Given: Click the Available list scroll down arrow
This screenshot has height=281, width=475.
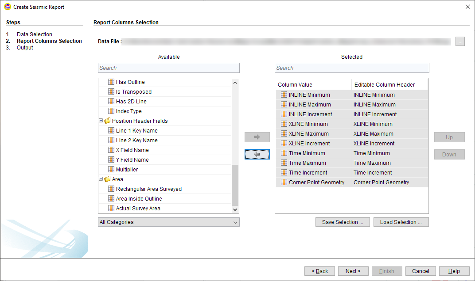Looking at the screenshot, I should click(x=235, y=210).
